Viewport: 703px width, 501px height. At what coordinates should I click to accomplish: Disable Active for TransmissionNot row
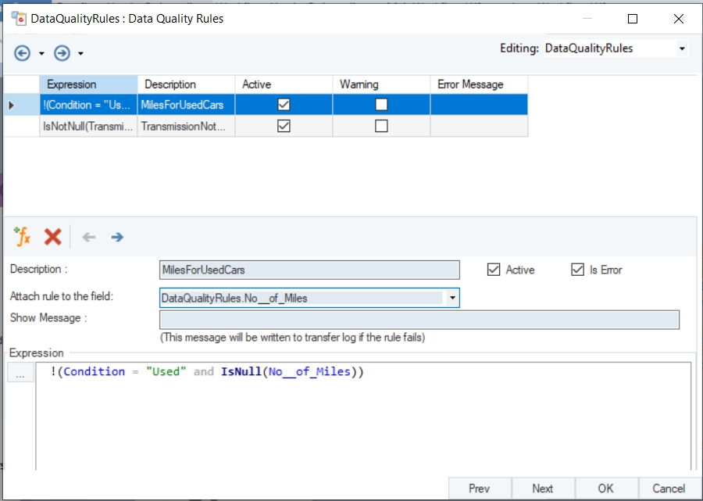click(284, 126)
